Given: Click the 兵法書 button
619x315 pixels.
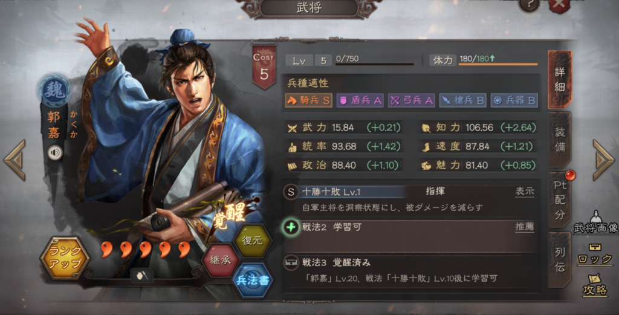Looking at the screenshot, I should (x=253, y=281).
